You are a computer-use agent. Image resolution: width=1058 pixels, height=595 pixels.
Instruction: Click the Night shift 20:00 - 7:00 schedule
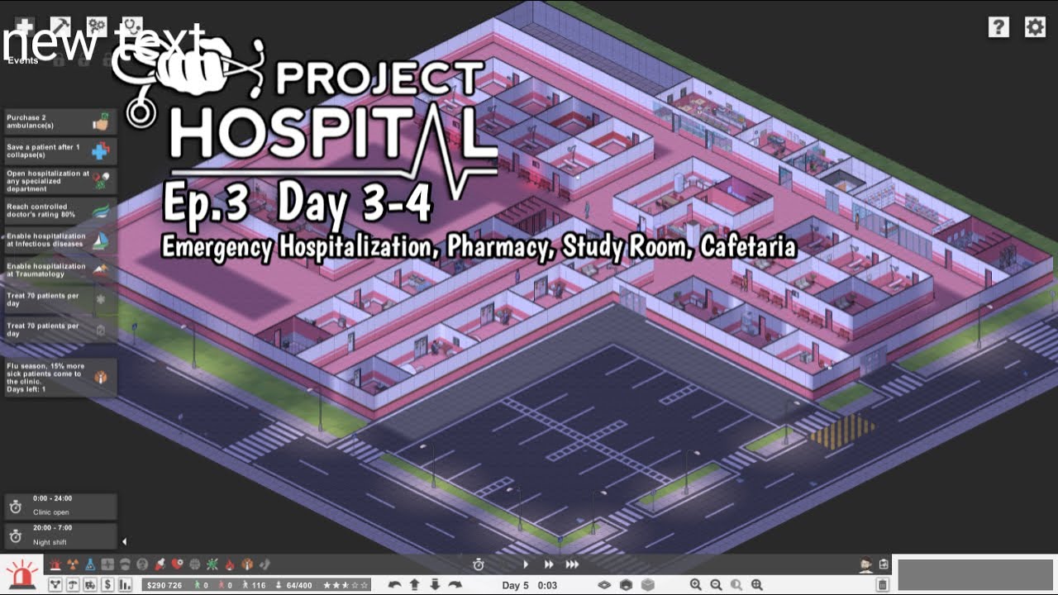60,535
